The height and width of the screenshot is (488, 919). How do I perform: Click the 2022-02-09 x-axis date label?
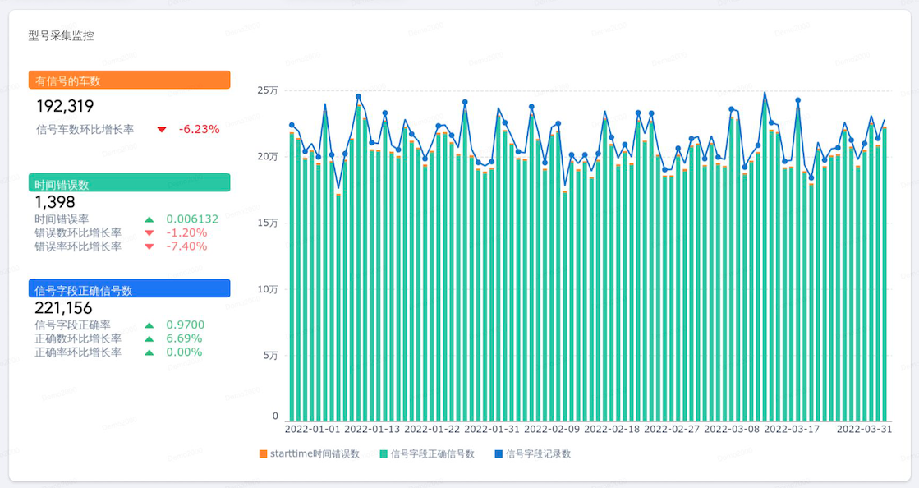[552, 430]
